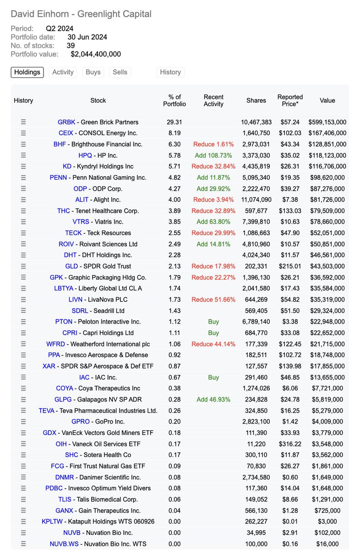Open history icon for Teck Resources row

tap(23, 233)
